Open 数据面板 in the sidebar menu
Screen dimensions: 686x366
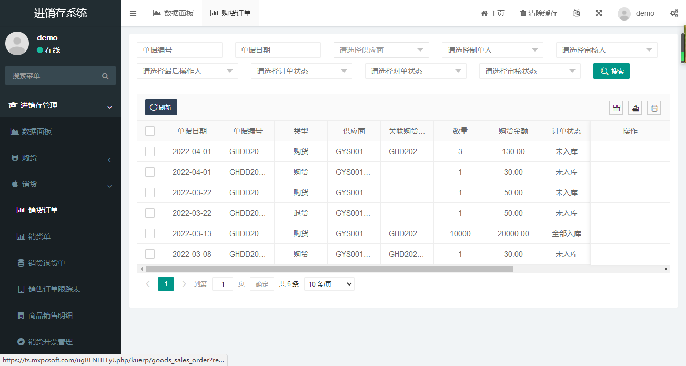tap(60, 131)
